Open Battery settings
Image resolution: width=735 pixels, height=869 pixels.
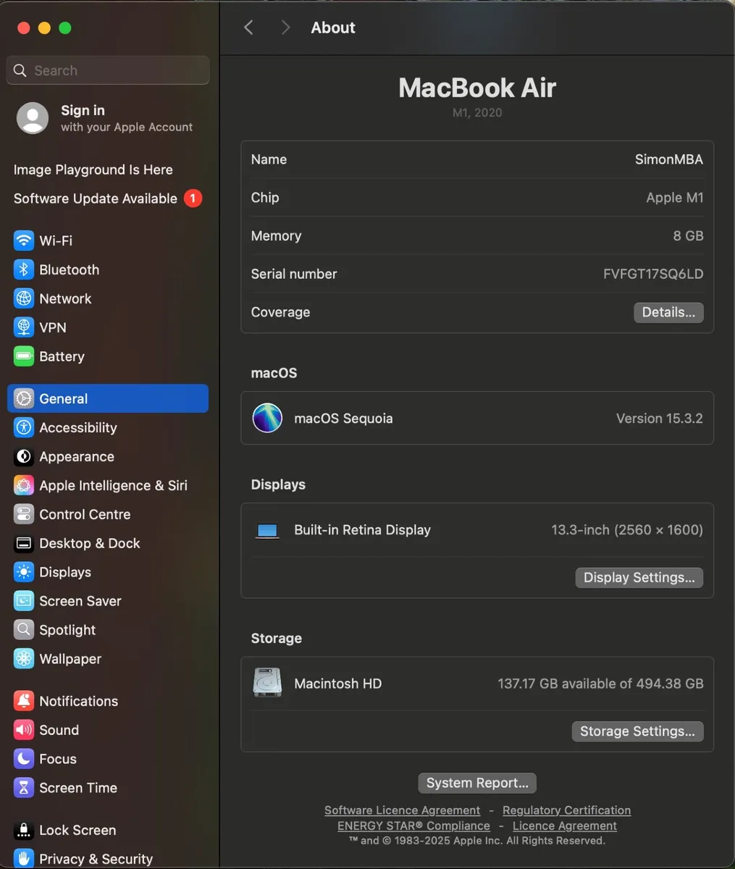(x=62, y=356)
